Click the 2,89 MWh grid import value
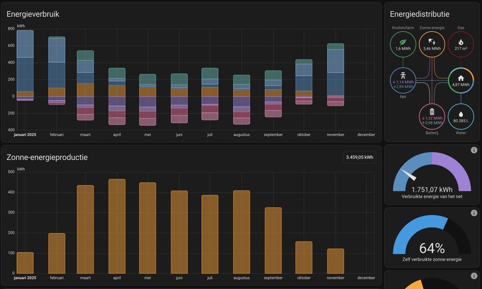Viewport: 482px width, 289px height. (403, 87)
